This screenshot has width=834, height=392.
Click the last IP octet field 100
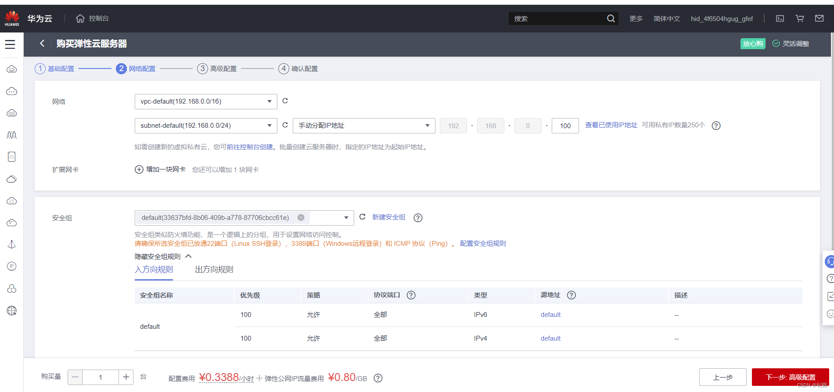point(565,126)
